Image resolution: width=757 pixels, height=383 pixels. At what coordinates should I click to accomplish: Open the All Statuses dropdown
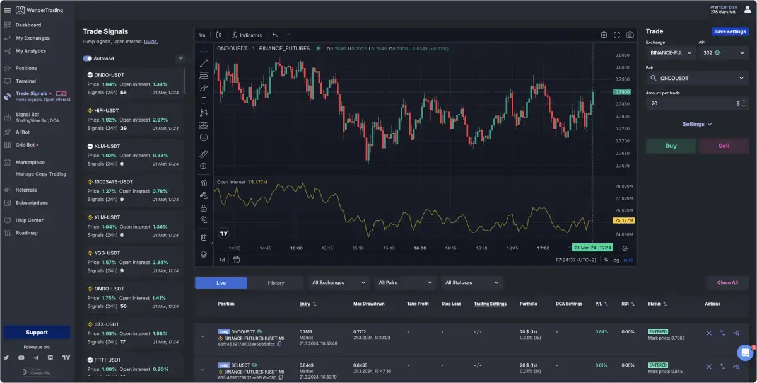471,282
